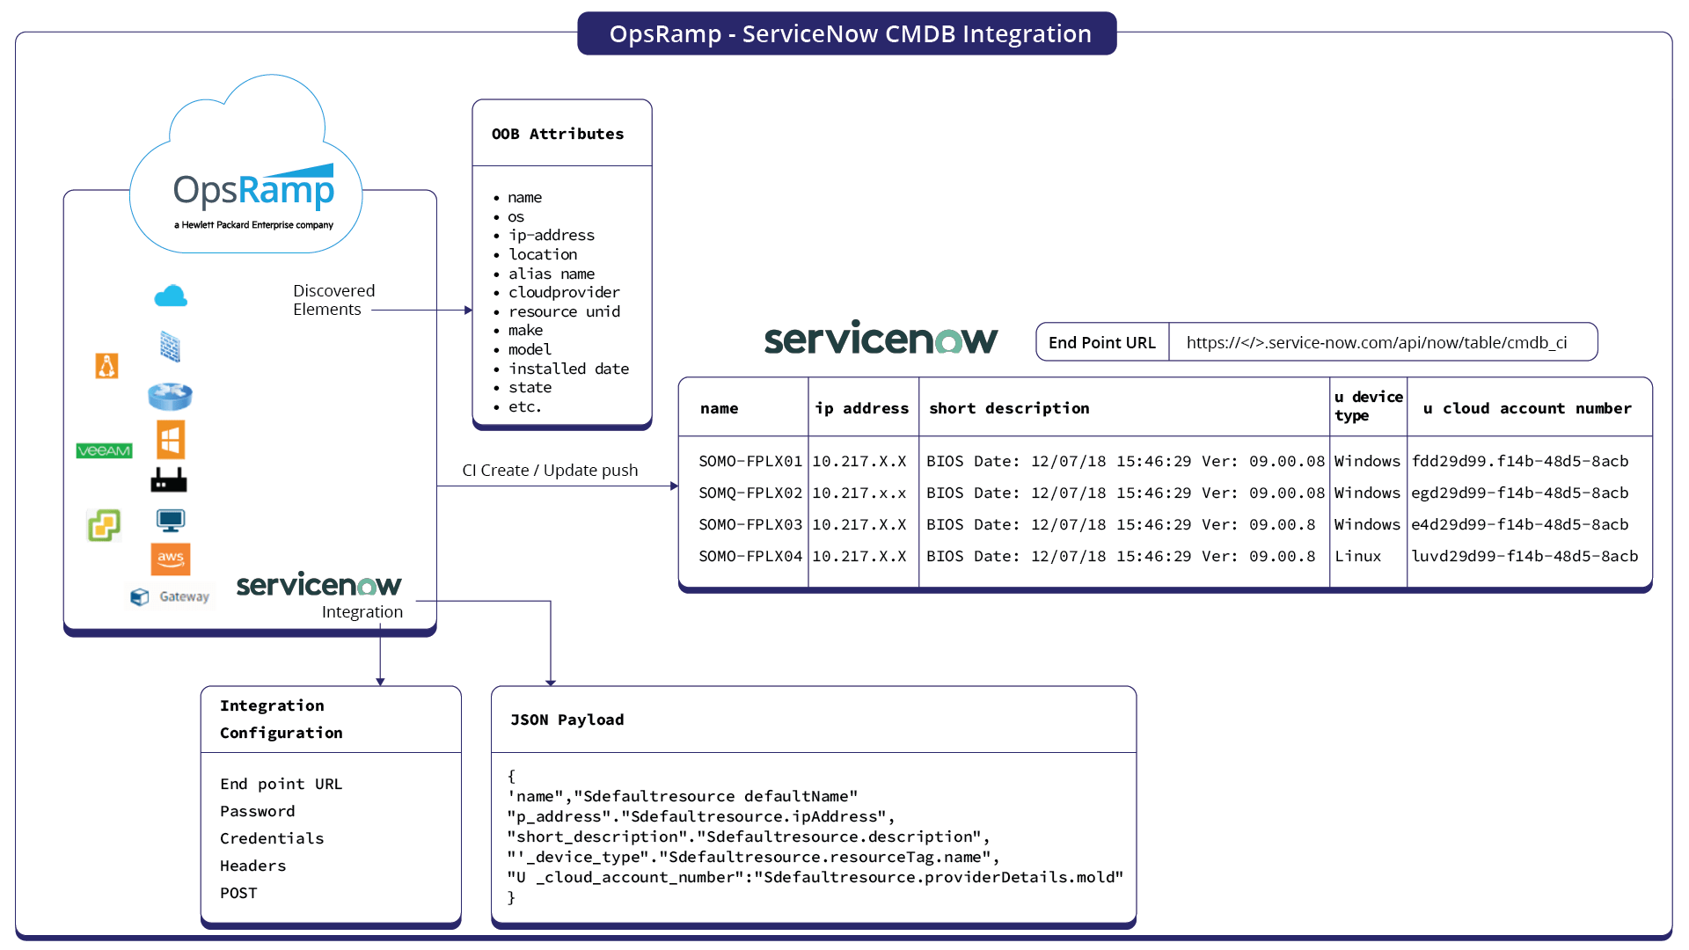Image resolution: width=1689 pixels, height=950 pixels.
Task: Switch to the JSON Payload section header
Action: coord(567,720)
